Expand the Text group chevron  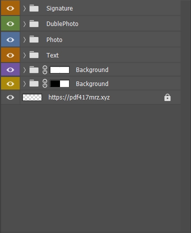point(24,55)
